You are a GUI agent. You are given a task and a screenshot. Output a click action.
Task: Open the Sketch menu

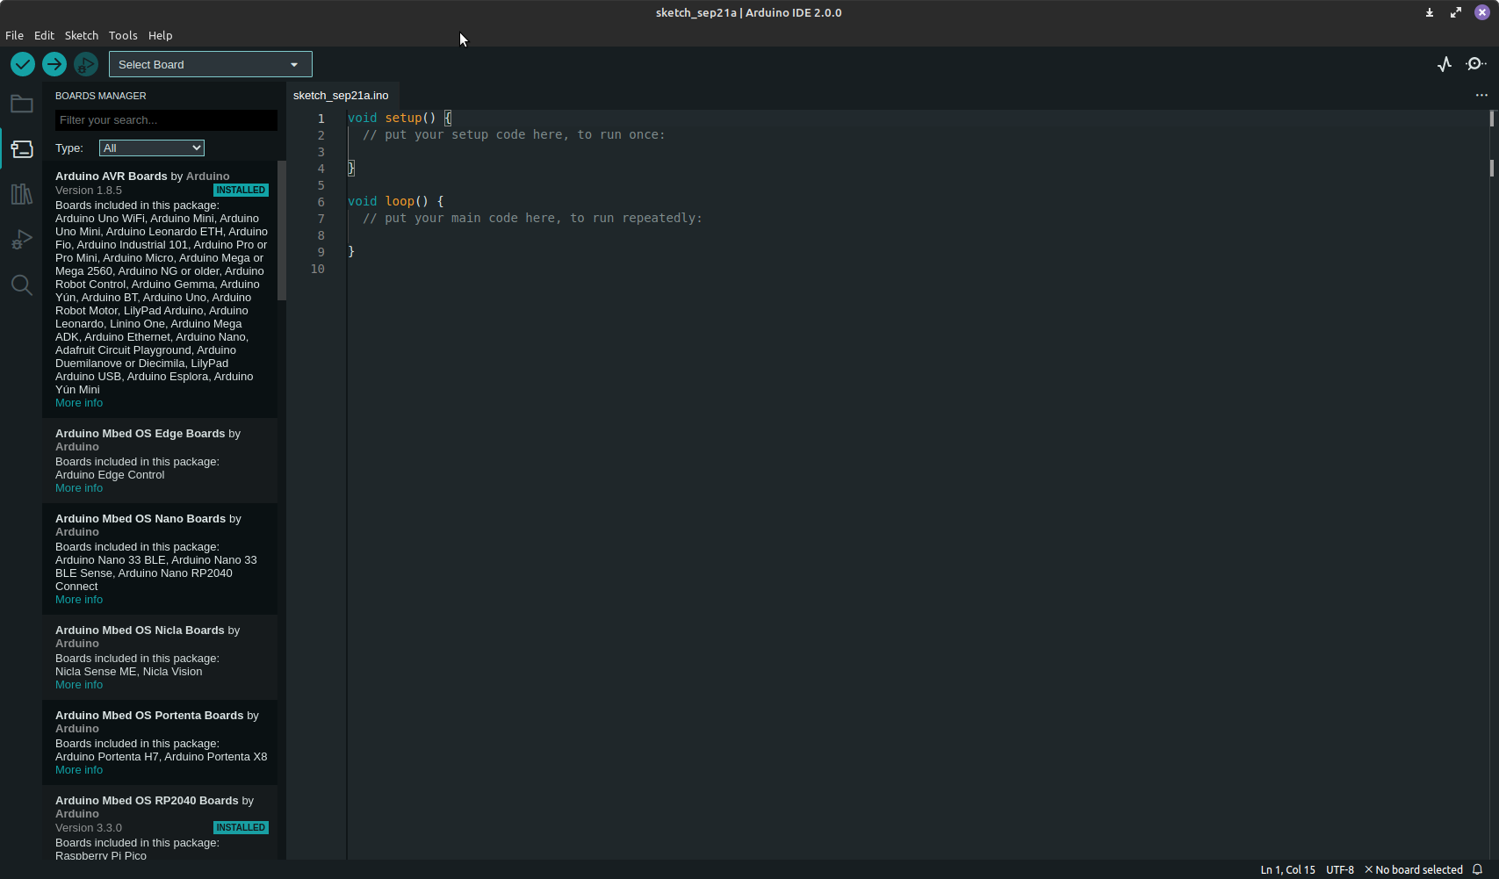82,35
